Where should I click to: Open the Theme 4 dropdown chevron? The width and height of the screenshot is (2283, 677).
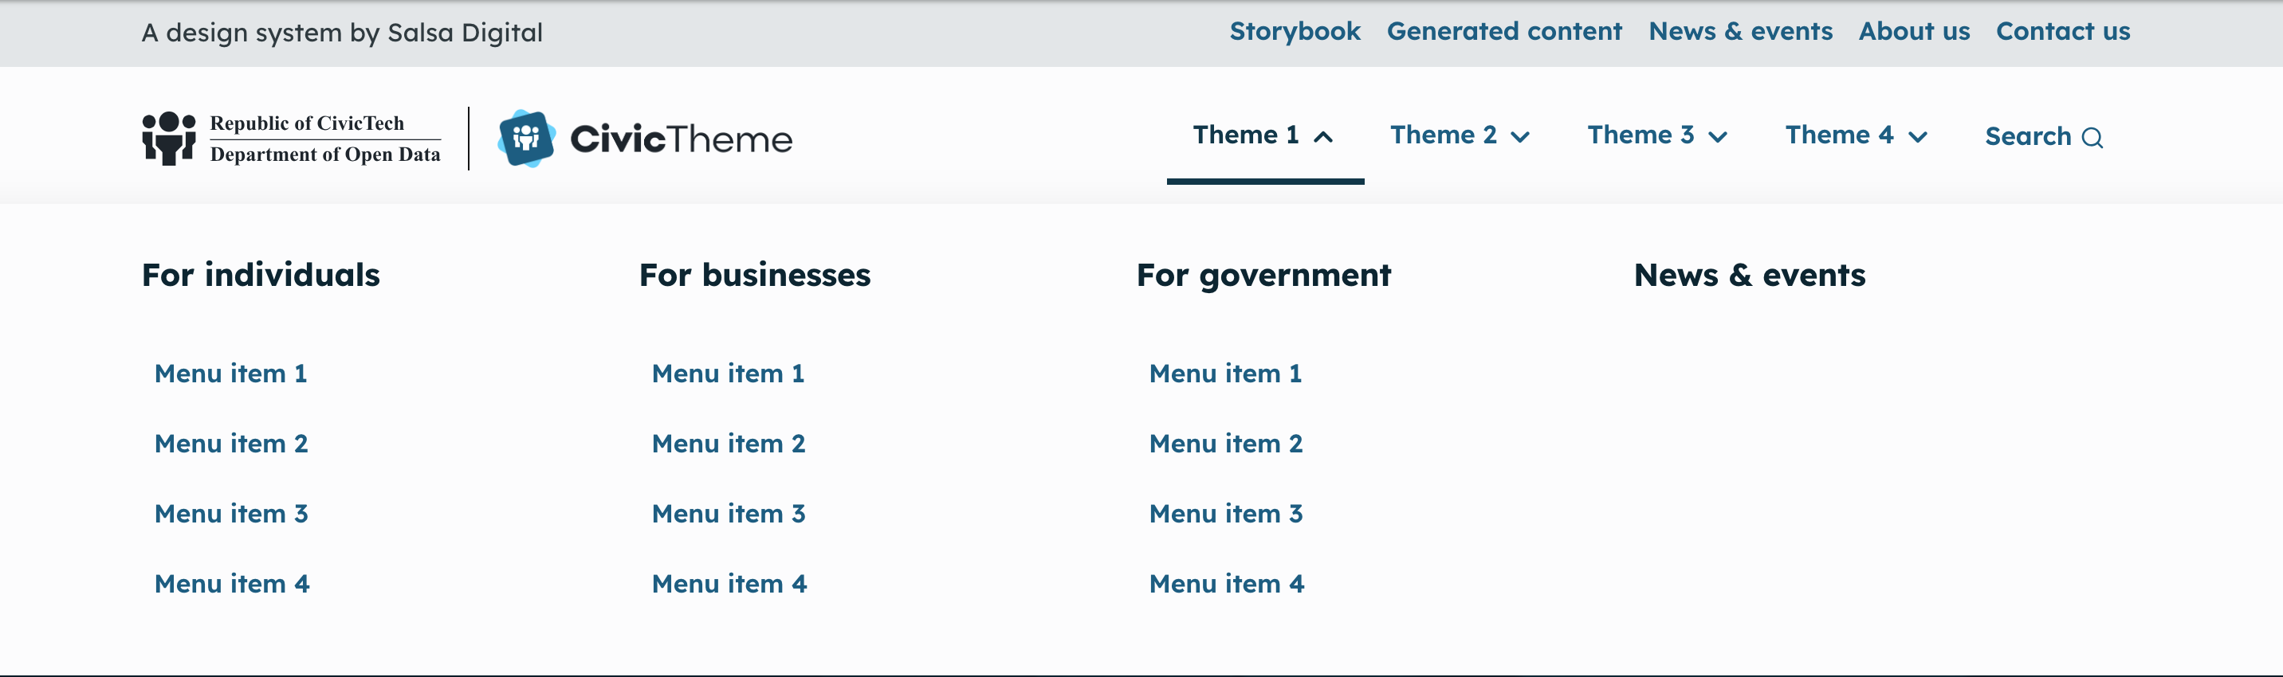1918,136
